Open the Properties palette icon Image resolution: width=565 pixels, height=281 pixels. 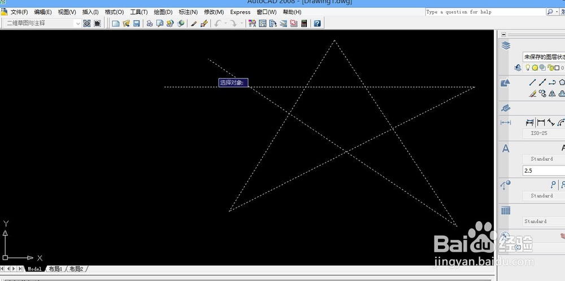click(x=252, y=23)
